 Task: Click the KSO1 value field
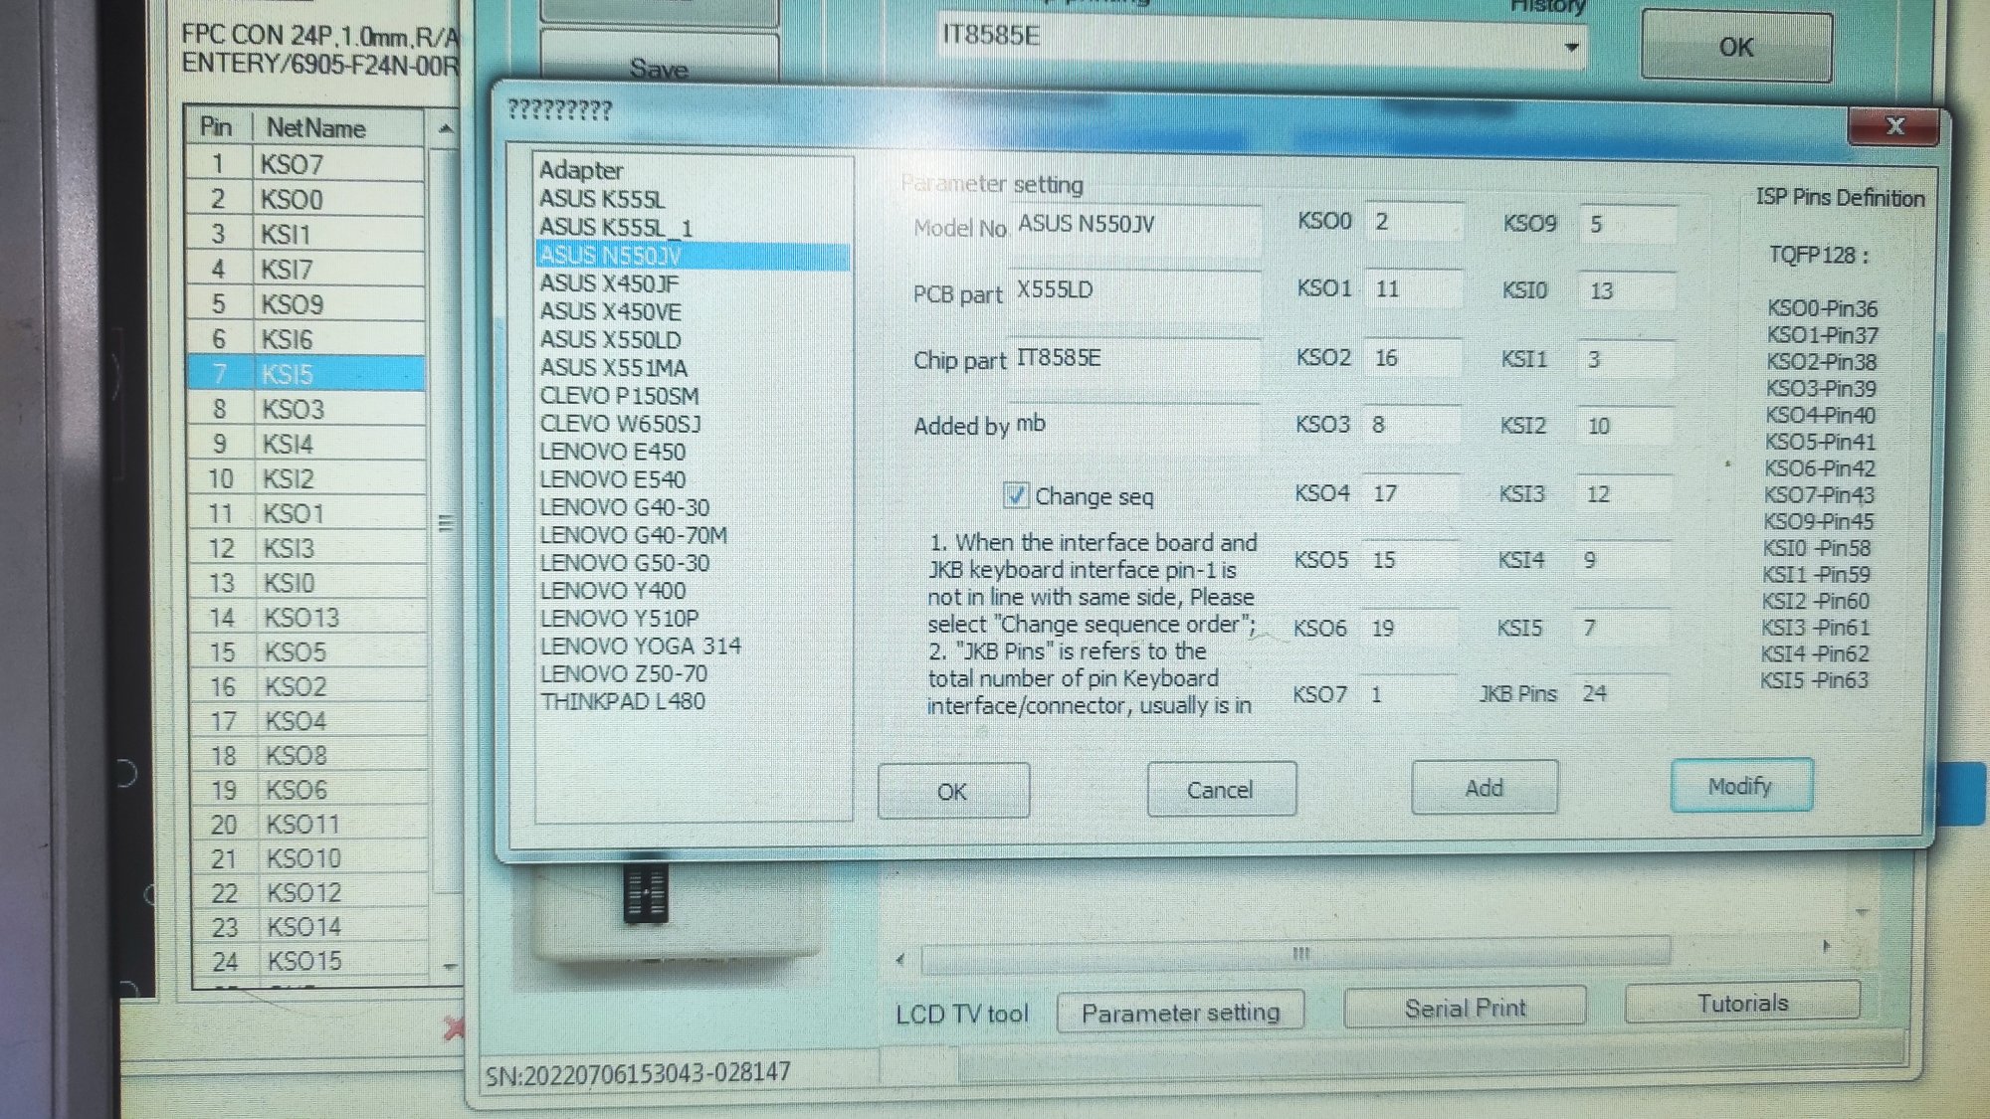pos(1414,288)
